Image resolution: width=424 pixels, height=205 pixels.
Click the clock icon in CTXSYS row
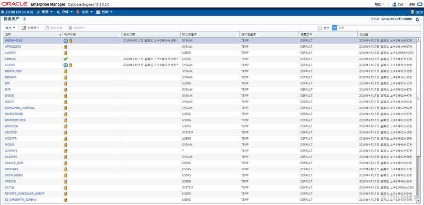[x=66, y=65]
